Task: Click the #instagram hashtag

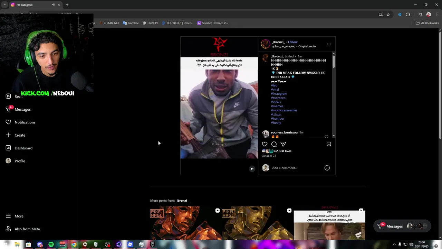Action: [x=279, y=94]
